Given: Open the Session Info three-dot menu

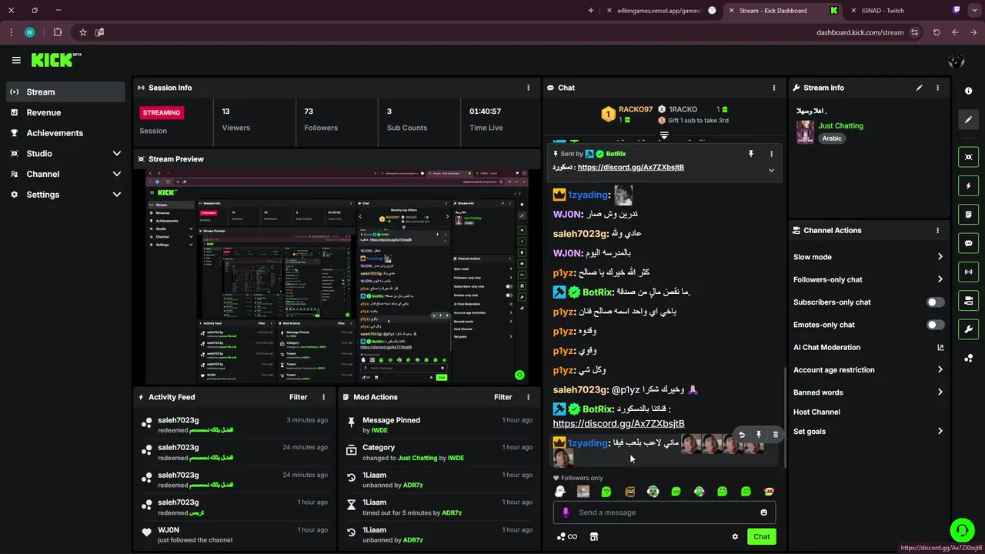Looking at the screenshot, I should coord(528,88).
